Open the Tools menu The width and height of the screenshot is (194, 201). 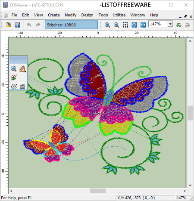point(103,15)
